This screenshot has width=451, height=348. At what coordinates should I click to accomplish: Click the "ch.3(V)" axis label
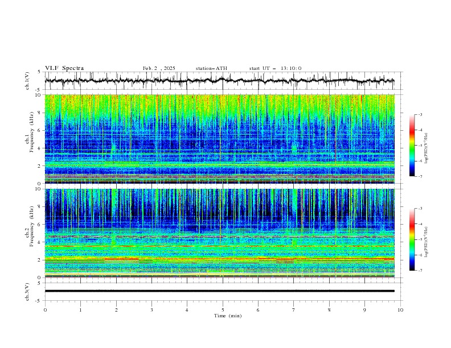[x=27, y=292]
